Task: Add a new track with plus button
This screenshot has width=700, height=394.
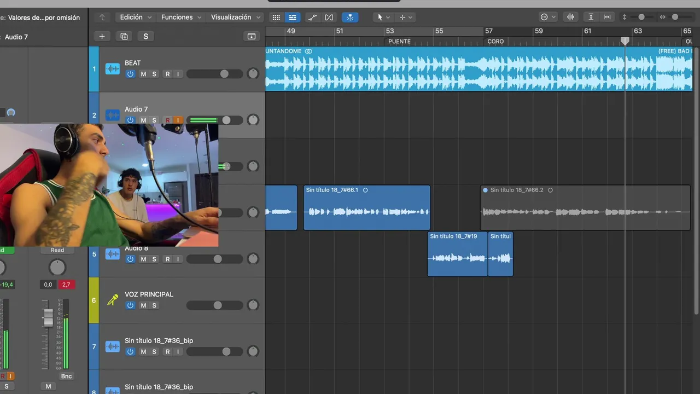Action: [x=102, y=37]
